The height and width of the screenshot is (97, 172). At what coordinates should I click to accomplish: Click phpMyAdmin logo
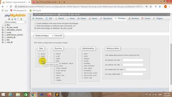15,15
